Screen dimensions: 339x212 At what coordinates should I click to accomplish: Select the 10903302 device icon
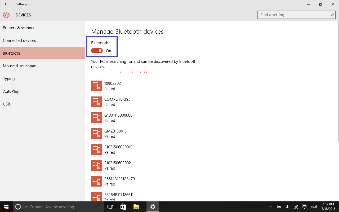(x=96, y=86)
